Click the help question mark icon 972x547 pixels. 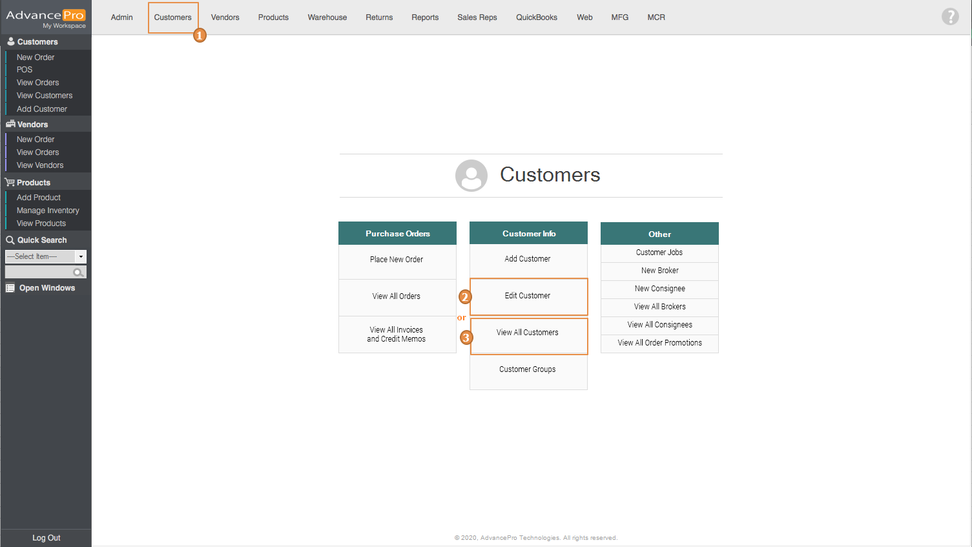tap(949, 16)
